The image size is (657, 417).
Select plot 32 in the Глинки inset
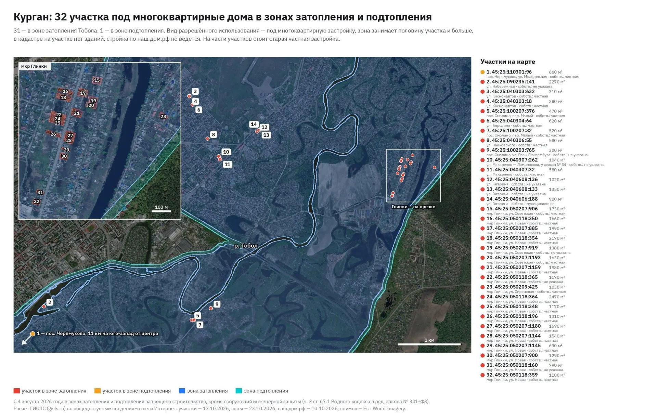37,201
